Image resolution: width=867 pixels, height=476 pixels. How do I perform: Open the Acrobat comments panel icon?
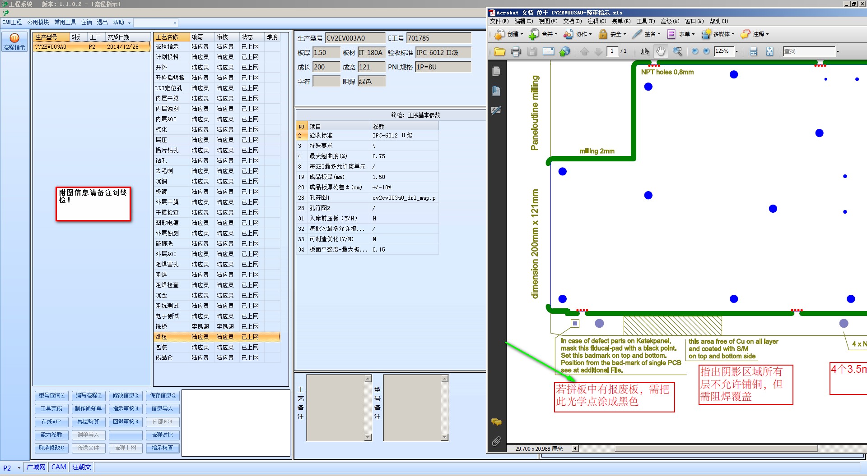[x=496, y=422]
